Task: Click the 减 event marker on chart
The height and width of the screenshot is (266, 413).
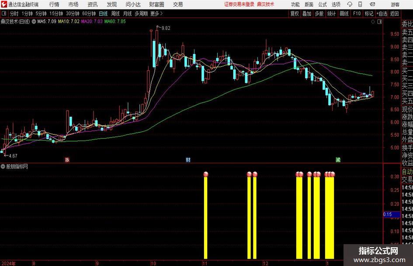Action: [x=338, y=159]
